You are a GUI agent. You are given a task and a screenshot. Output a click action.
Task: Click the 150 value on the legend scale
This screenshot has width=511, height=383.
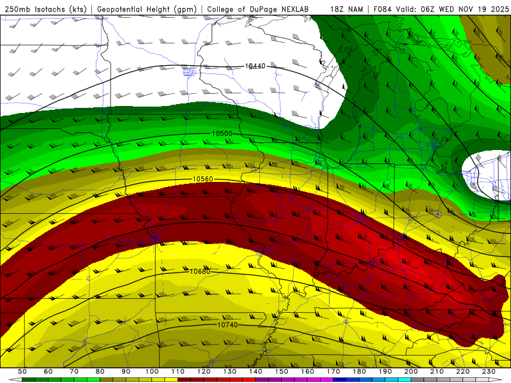point(282,372)
